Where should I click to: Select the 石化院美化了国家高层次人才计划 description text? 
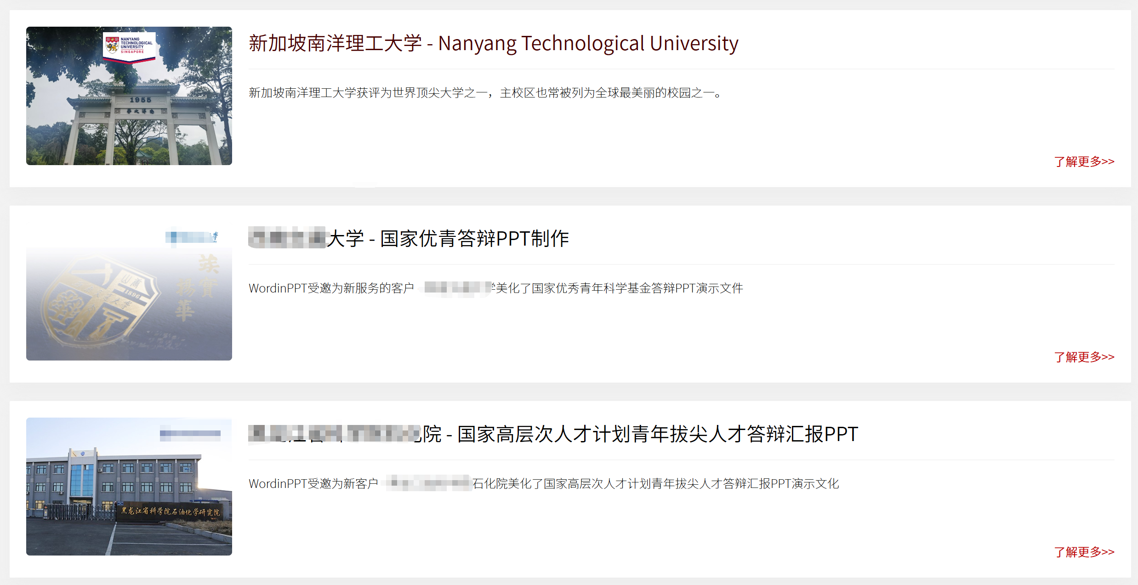tap(544, 484)
